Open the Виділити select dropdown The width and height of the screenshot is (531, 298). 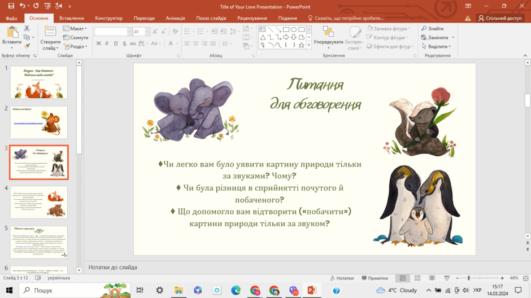pyautogui.click(x=437, y=46)
